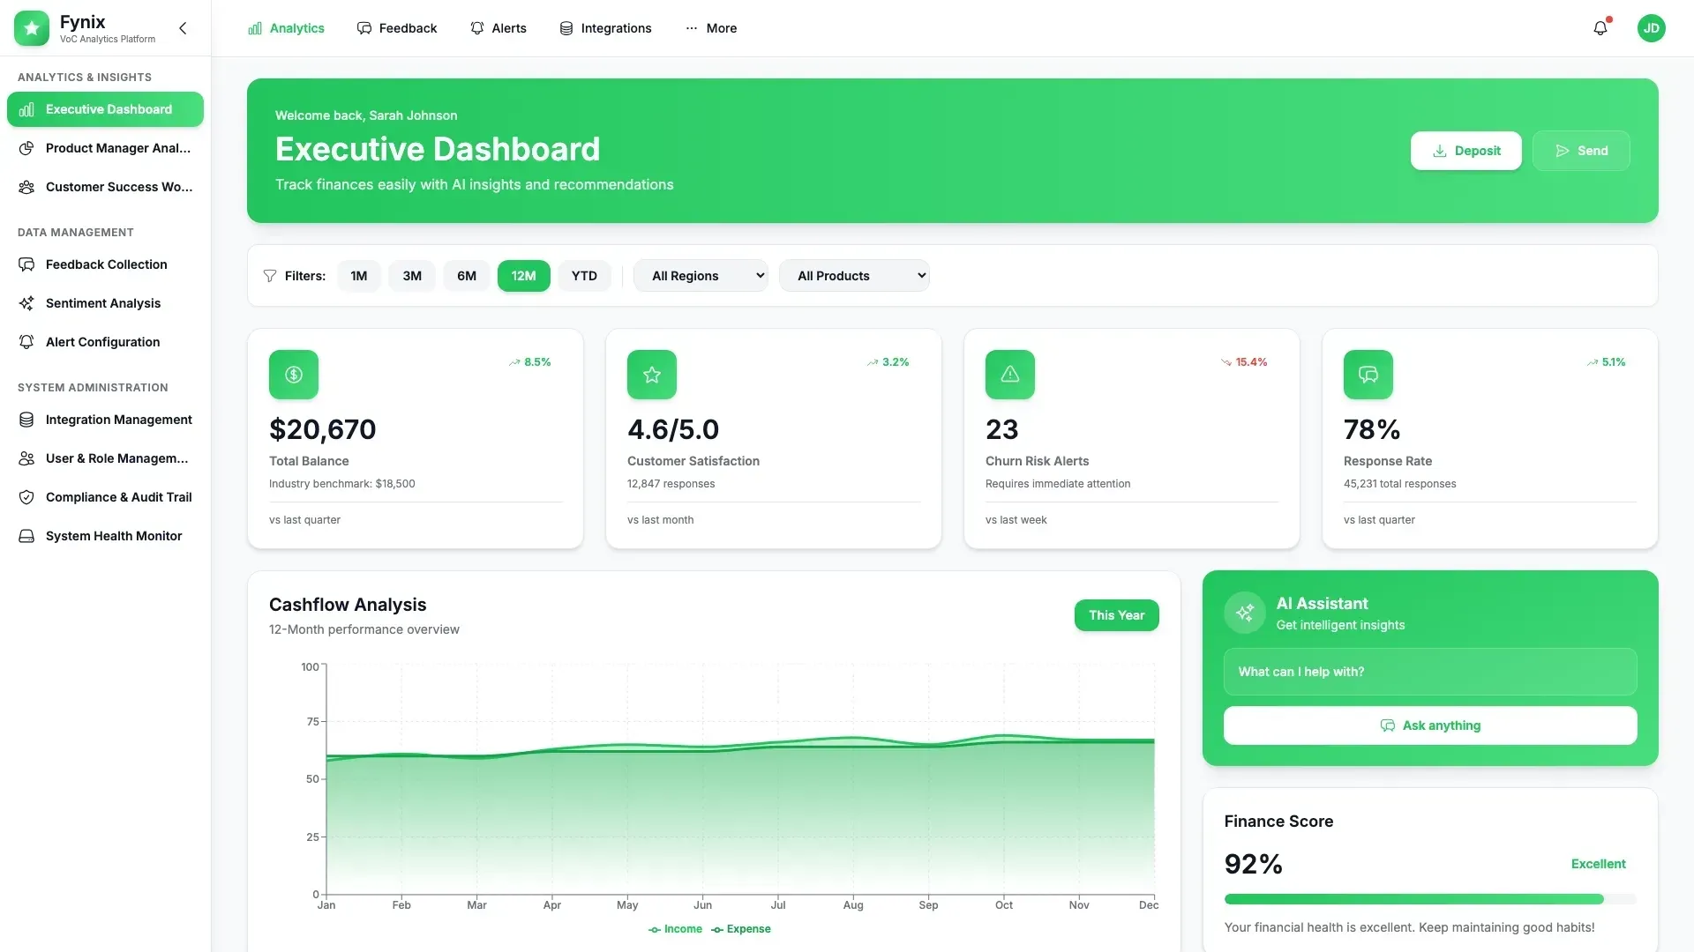1694x952 pixels.
Task: Select the 1M time range filter
Action: click(358, 276)
